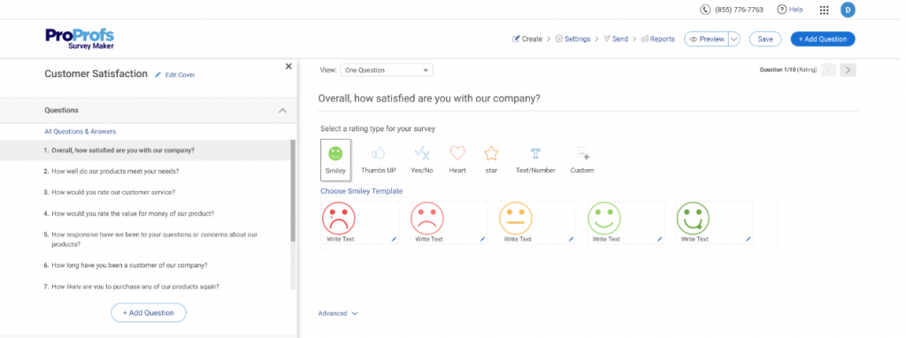Edit text of the neutral yellow smiley
906x338 pixels.
coord(572,239)
